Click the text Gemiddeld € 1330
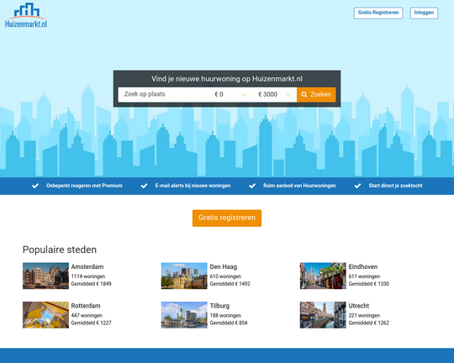This screenshot has width=454, height=363. coord(368,284)
